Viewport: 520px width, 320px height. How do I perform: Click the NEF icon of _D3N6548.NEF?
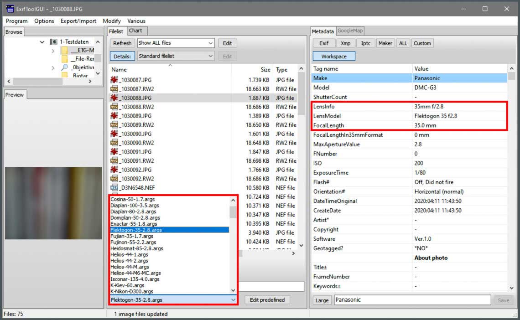[x=114, y=187]
